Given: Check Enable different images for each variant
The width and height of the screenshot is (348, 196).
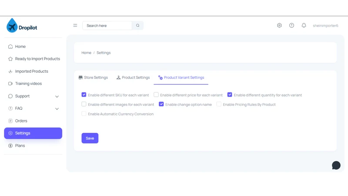Looking at the screenshot, I should coord(84,104).
